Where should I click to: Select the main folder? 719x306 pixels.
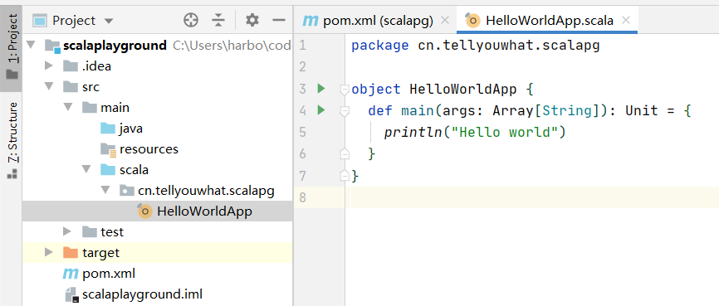pos(115,107)
